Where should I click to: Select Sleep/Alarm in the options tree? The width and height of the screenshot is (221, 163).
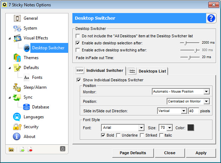click(x=35, y=87)
